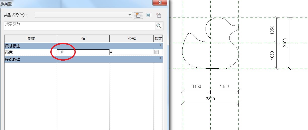
Task: Collapse the 尺寸标注 parameter group
Action: (160, 45)
